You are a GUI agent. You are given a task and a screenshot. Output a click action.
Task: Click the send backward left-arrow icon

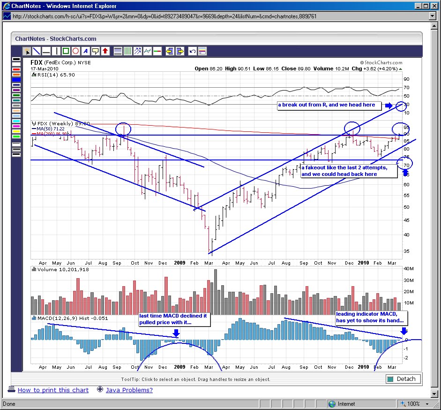170,51
